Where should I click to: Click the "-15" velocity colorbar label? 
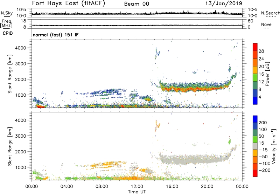[263, 150]
